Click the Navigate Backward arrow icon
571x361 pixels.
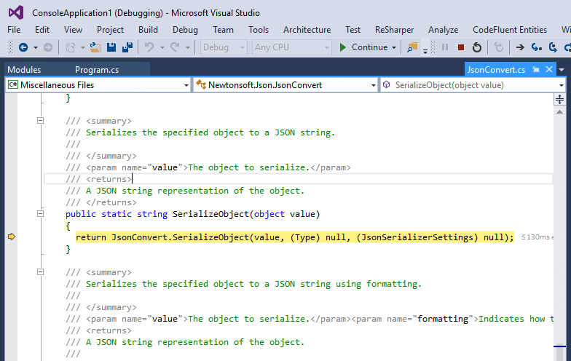(23, 47)
